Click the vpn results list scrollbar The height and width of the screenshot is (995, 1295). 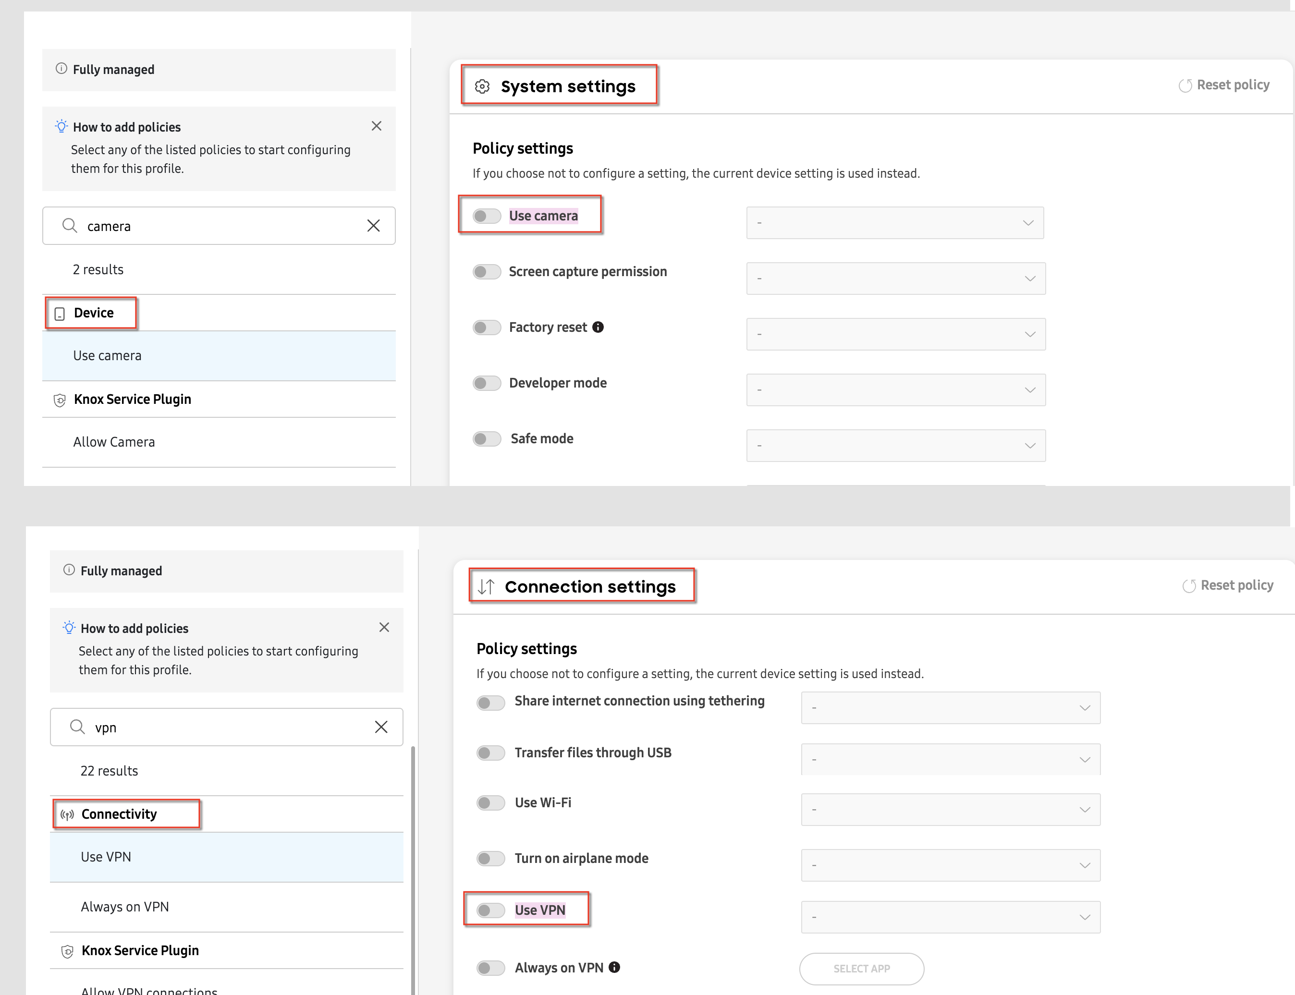click(x=412, y=871)
